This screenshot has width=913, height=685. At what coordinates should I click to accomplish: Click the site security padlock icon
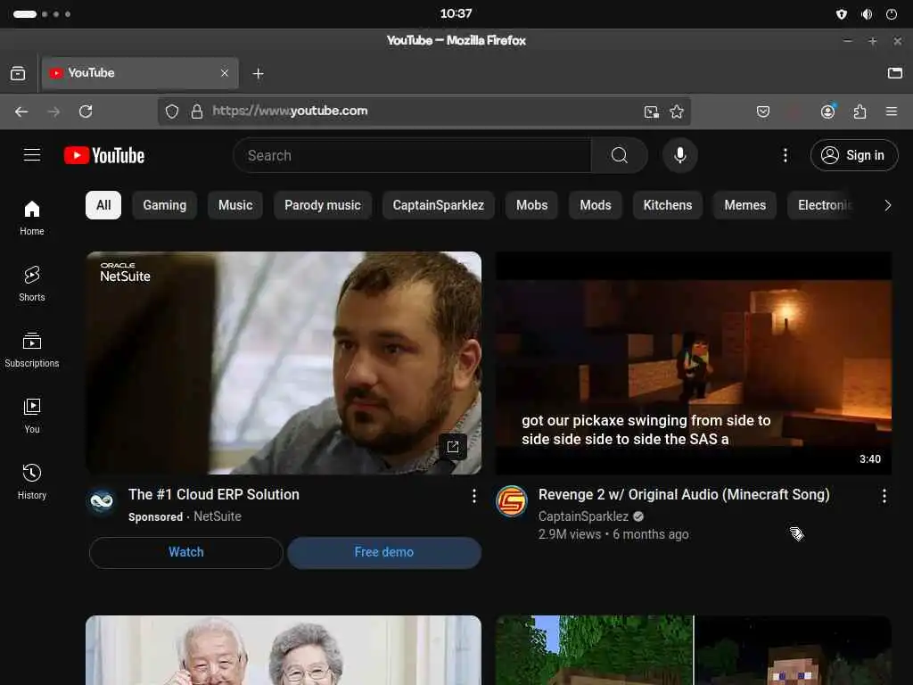point(197,111)
